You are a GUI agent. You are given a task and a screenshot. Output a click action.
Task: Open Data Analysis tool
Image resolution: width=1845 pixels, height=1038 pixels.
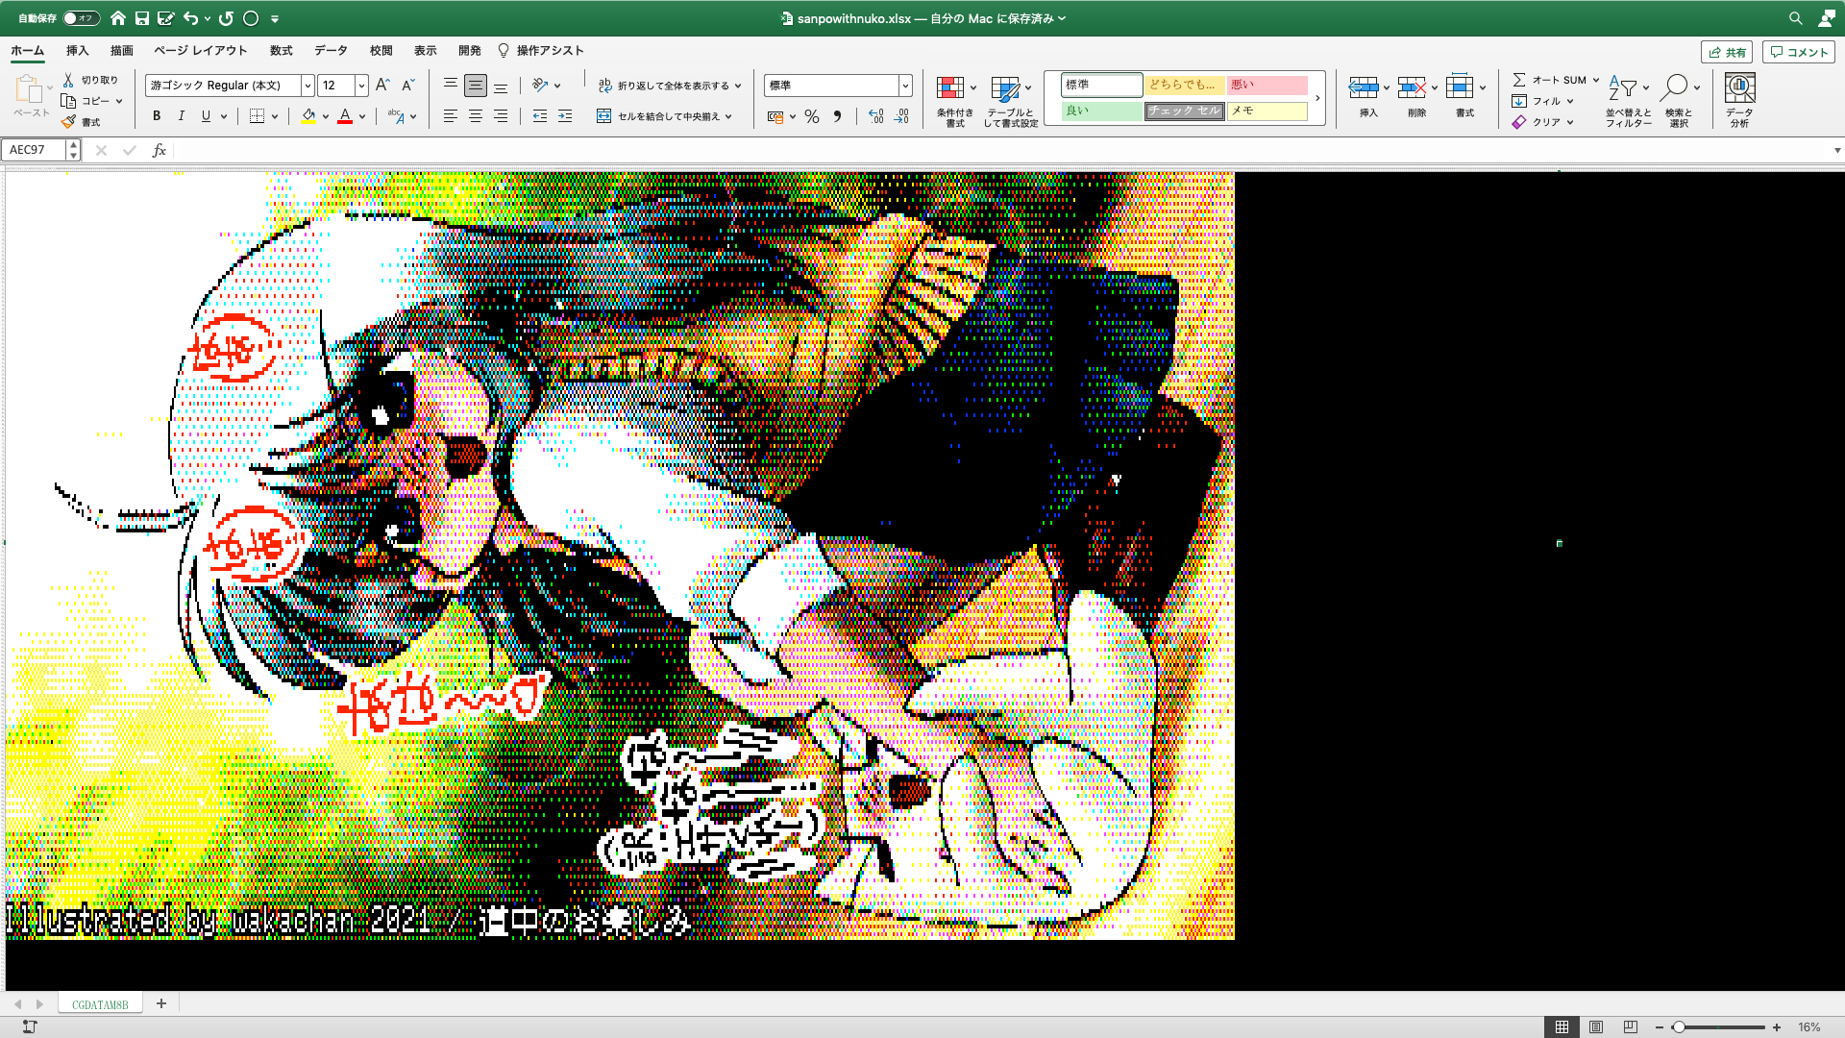coord(1739,101)
